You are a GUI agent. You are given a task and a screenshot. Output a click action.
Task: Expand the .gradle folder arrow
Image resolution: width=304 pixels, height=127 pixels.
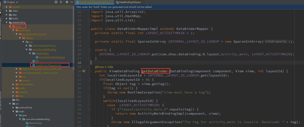[x=7, y=7]
